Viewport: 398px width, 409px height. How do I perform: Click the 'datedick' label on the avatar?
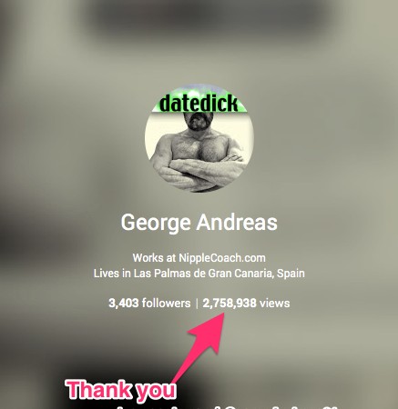point(199,104)
